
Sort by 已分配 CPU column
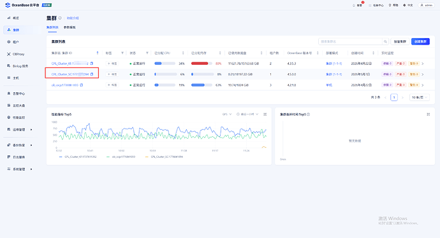pos(183,53)
